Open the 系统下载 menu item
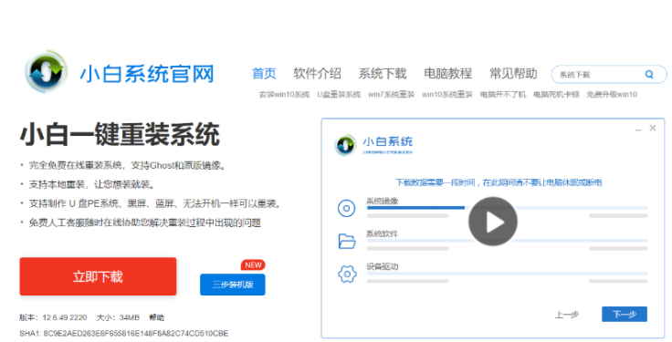This screenshot has width=672, height=342. 383,74
